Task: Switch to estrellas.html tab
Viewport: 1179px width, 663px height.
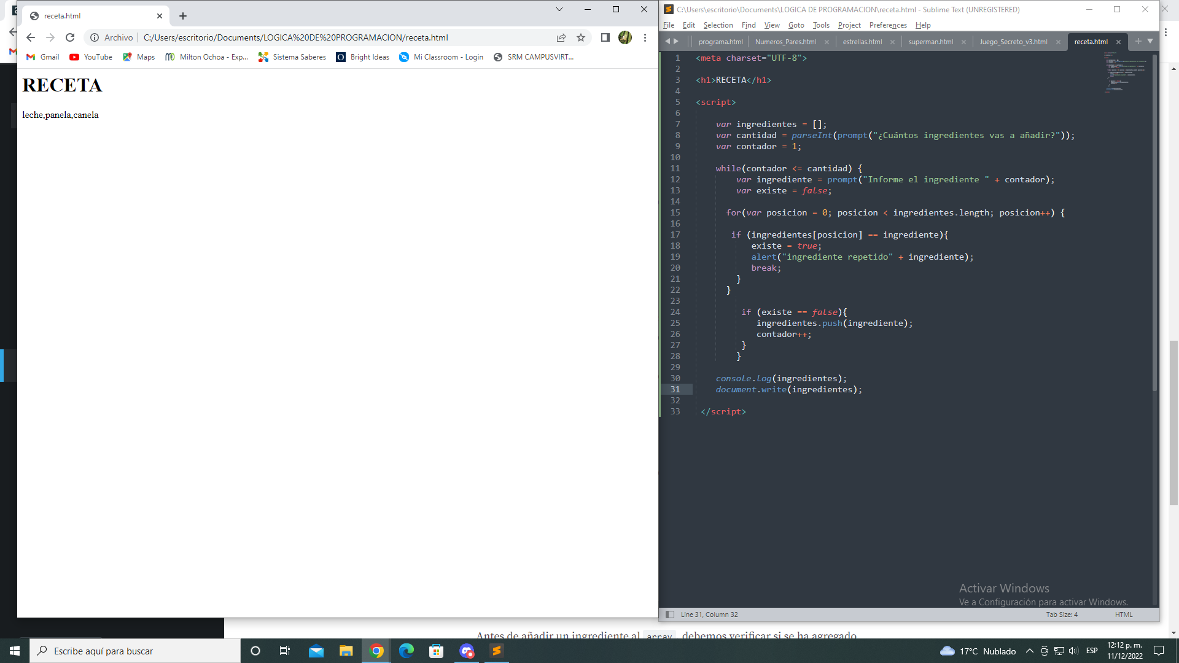Action: tap(862, 42)
